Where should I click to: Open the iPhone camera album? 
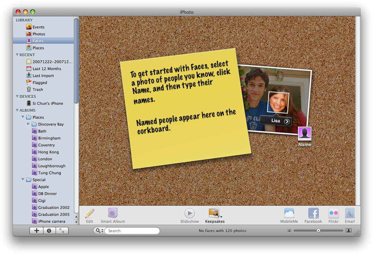[43, 221]
